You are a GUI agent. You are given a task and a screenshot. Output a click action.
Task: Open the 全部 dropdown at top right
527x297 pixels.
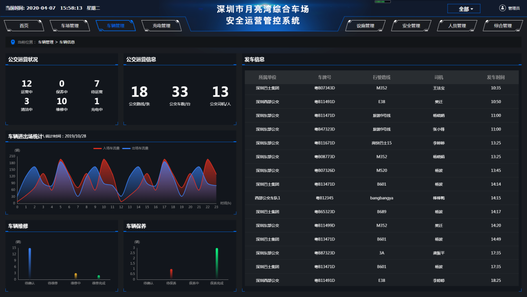click(x=464, y=9)
